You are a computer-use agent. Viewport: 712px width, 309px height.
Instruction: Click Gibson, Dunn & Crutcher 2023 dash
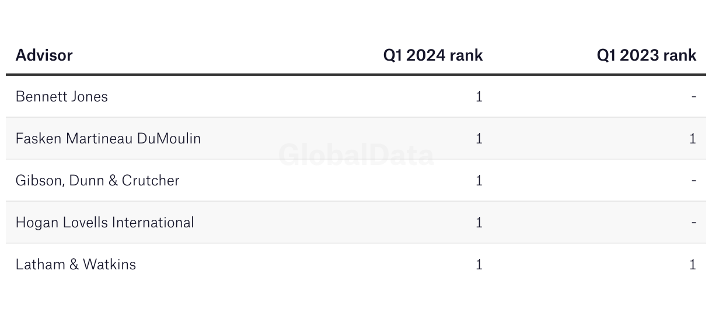point(694,180)
